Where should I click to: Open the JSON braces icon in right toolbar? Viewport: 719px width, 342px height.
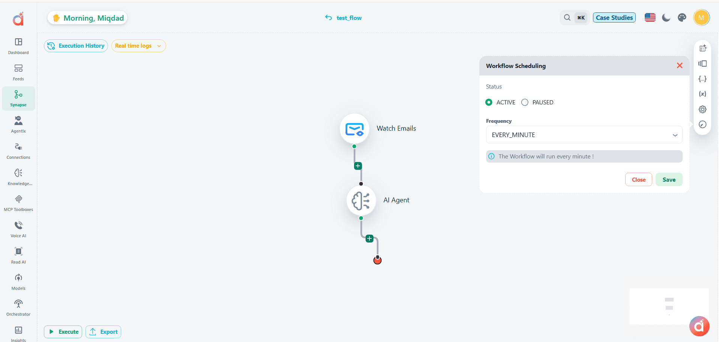tap(703, 79)
